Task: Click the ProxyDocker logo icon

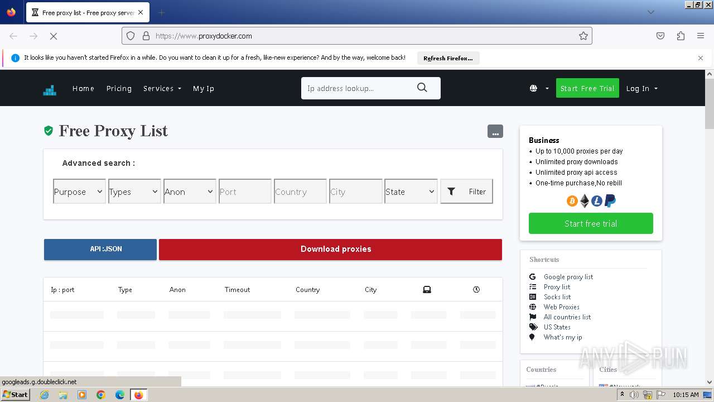Action: click(x=50, y=89)
